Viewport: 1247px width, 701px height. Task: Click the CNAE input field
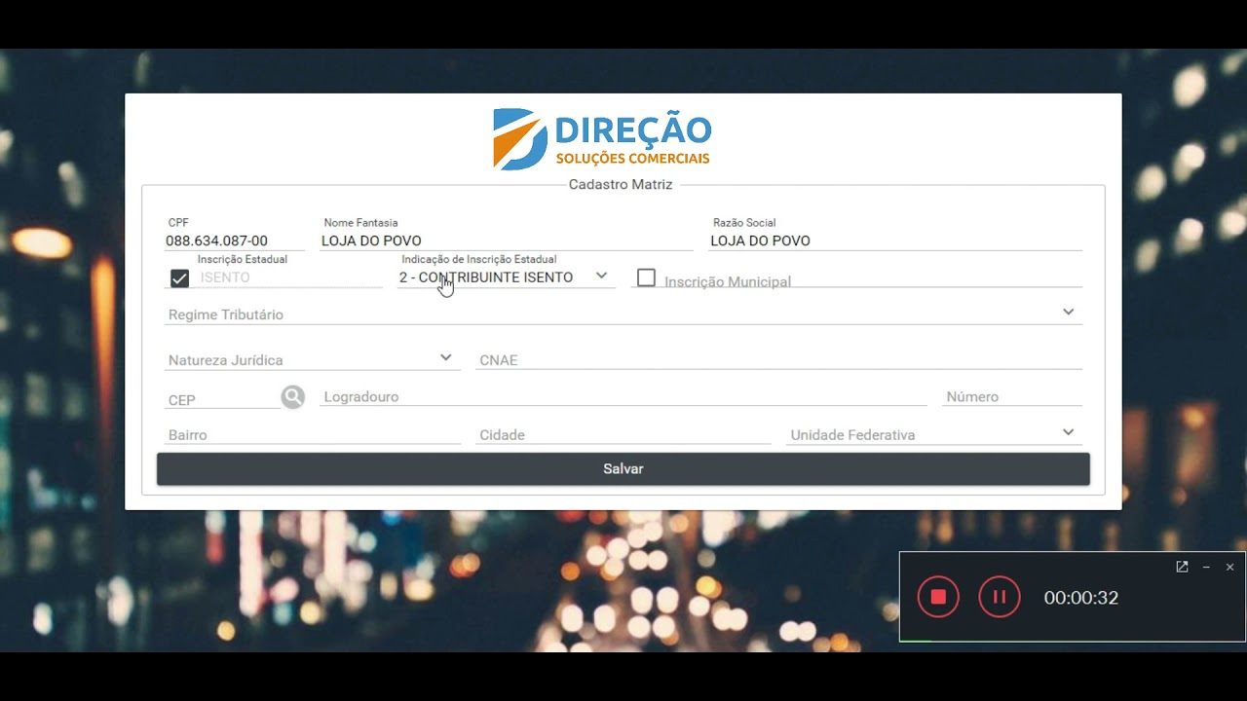[x=779, y=359]
